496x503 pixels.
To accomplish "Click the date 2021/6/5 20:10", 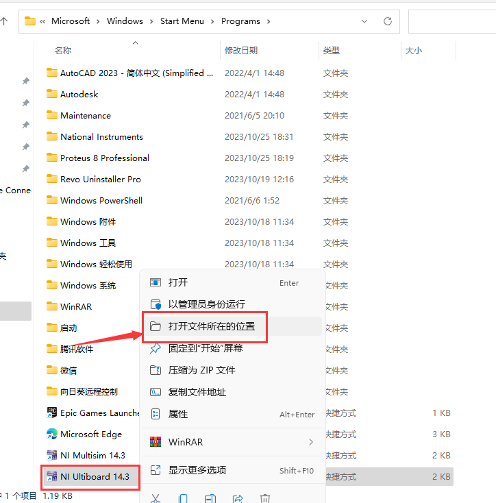I will pos(255,116).
